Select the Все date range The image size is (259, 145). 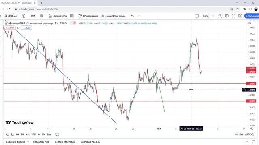click(49, 135)
